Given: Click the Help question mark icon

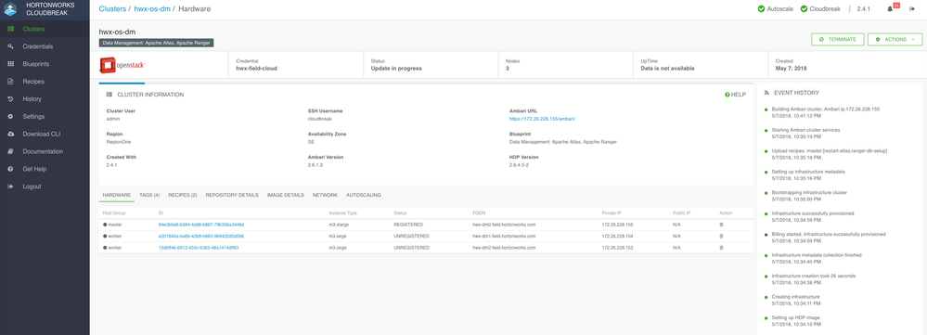Looking at the screenshot, I should pyautogui.click(x=727, y=95).
